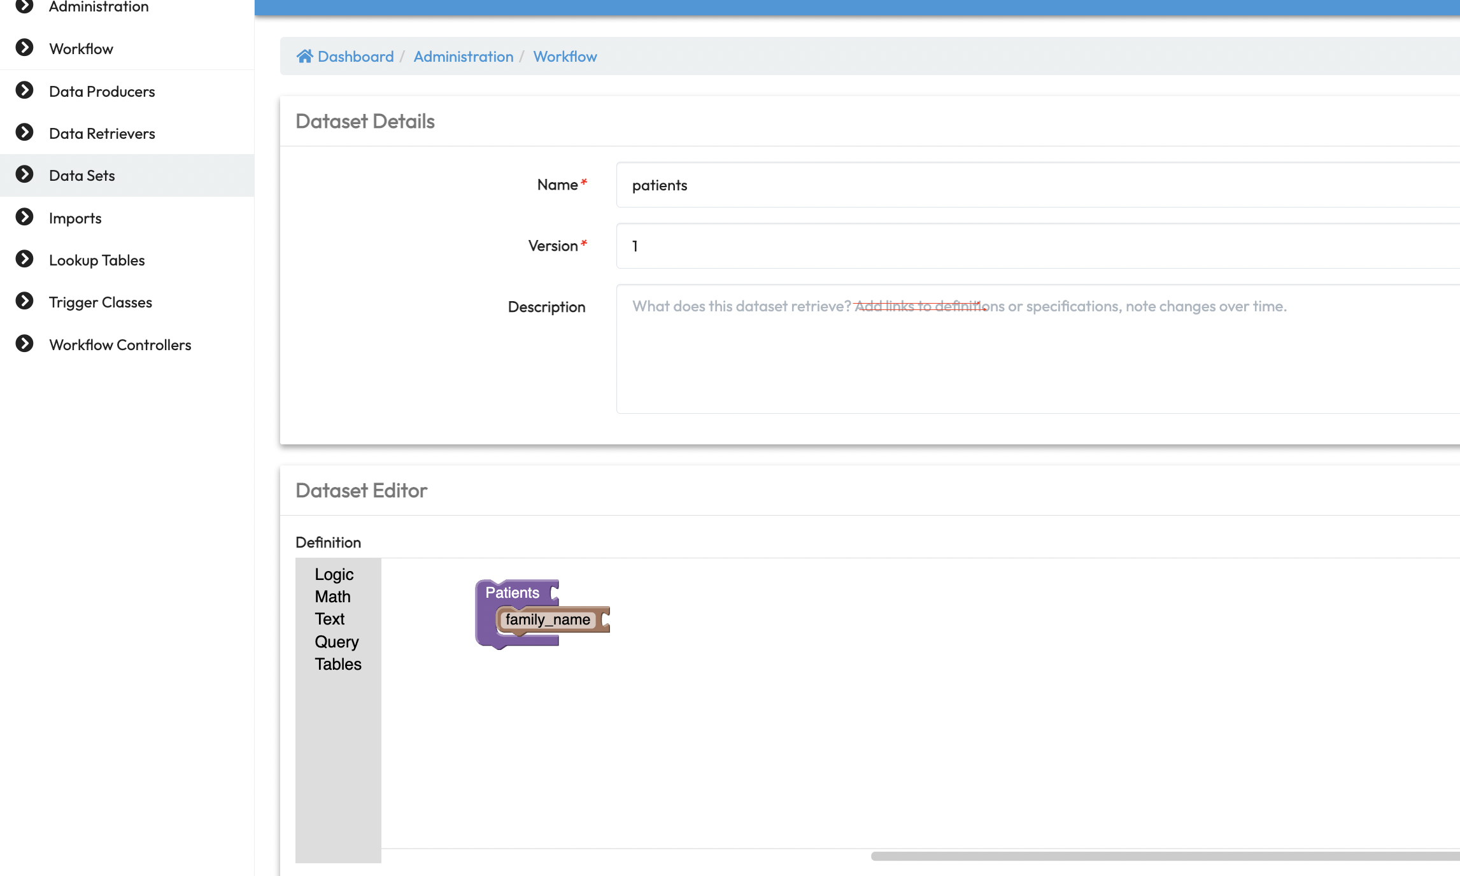
Task: Click the family_name dropdown in the block
Action: coord(548,619)
